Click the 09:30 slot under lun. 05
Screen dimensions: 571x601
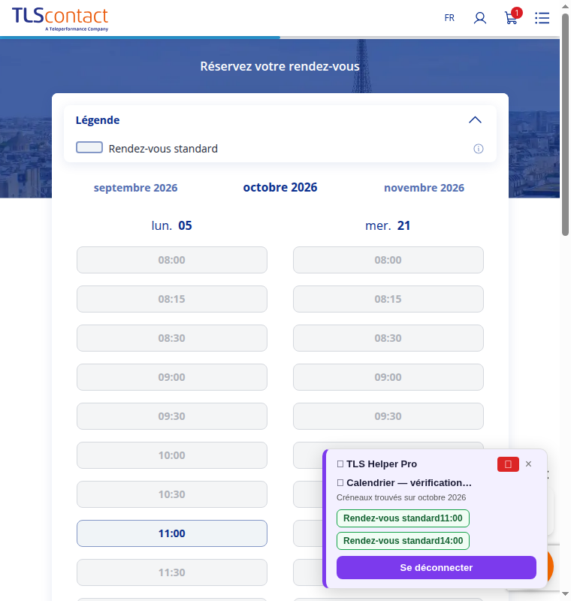click(x=172, y=416)
